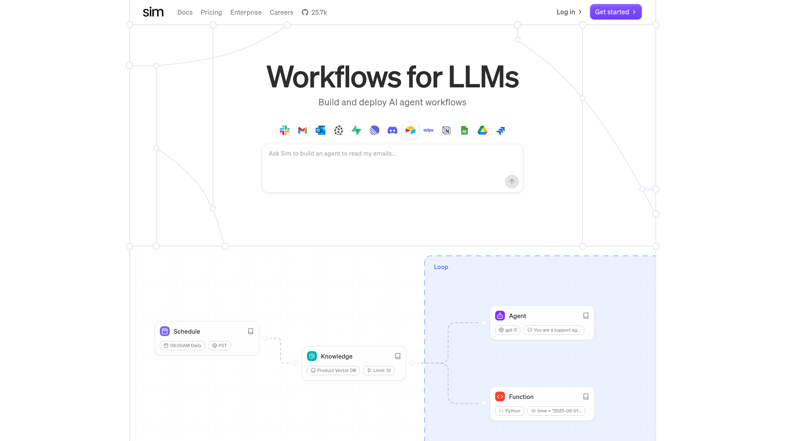Select the Supabase lightning bolt icon
The image size is (785, 441).
tap(357, 130)
